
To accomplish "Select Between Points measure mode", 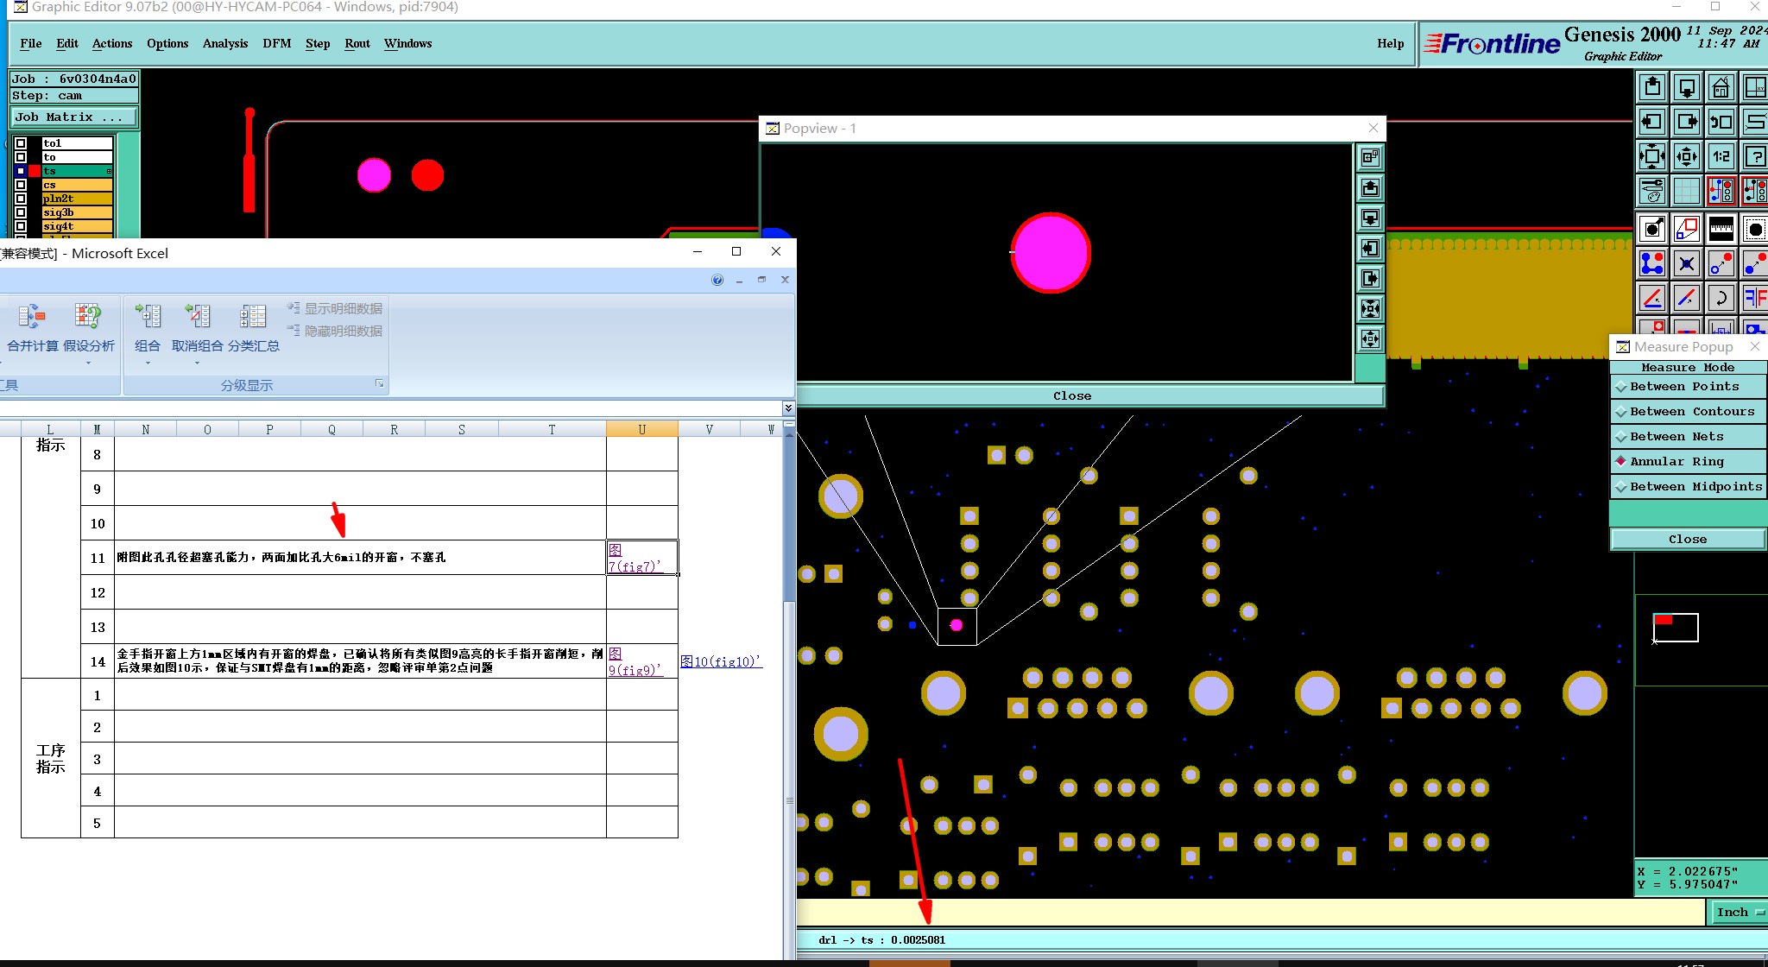I will 1688,387.
